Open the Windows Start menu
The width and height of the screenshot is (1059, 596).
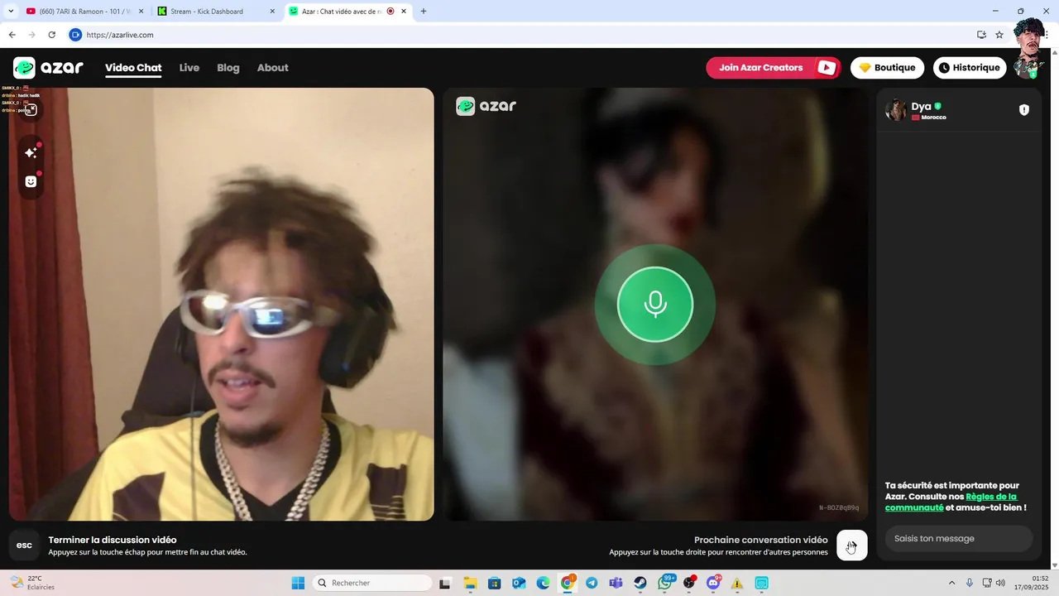tap(298, 583)
